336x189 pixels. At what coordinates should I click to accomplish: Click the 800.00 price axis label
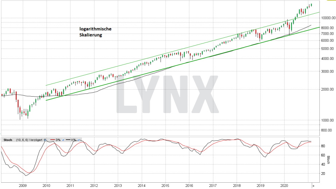(327, 130)
